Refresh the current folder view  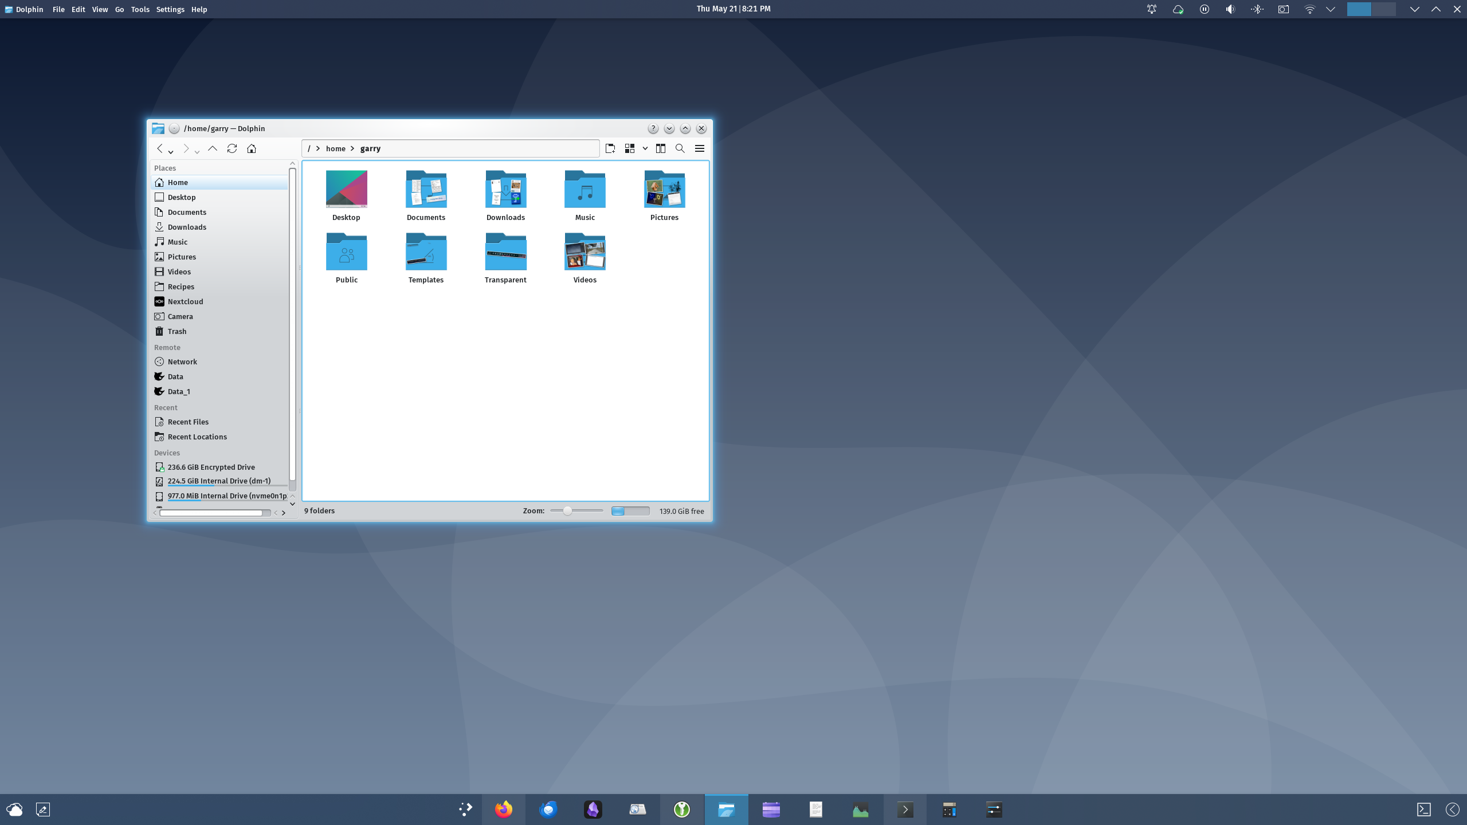click(232, 148)
